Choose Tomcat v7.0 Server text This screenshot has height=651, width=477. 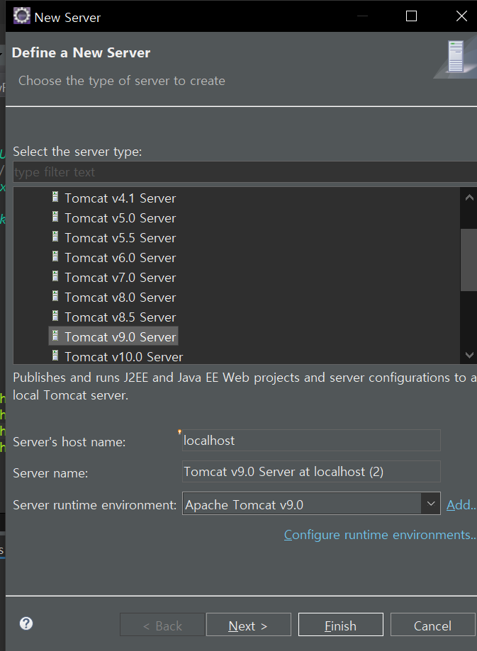(120, 278)
